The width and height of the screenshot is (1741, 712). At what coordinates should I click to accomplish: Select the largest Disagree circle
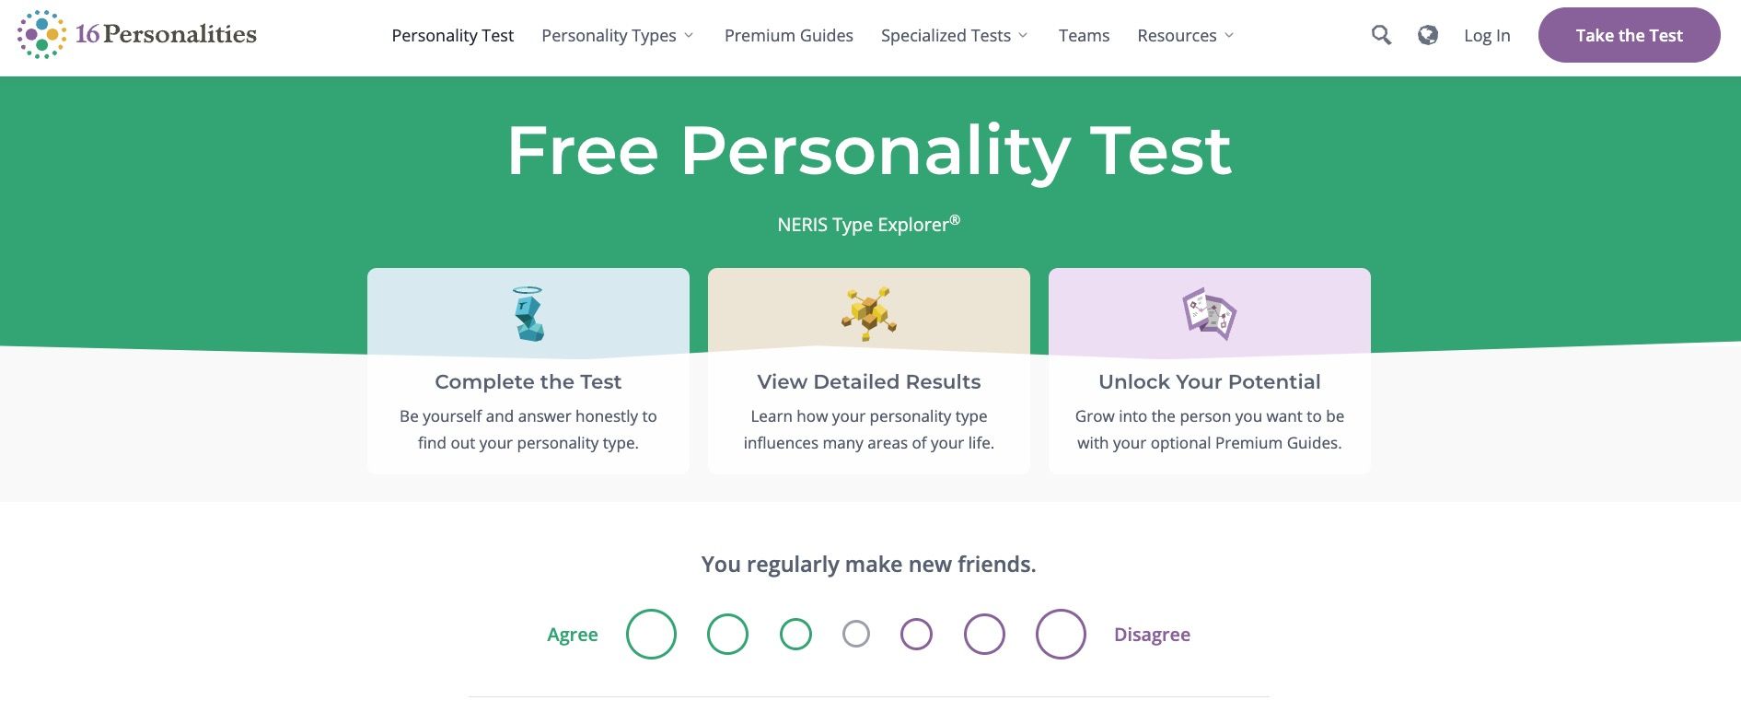(1061, 634)
